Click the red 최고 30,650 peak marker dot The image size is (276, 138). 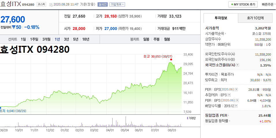click(171, 60)
